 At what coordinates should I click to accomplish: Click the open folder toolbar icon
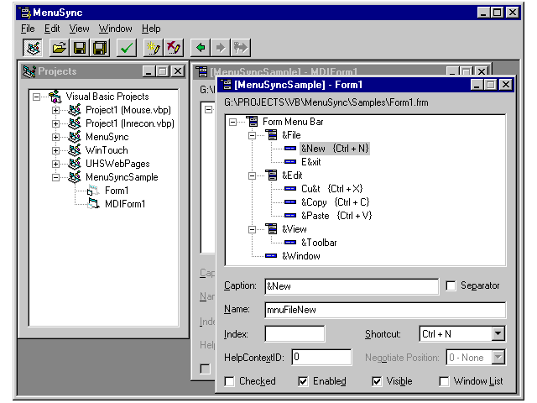[x=59, y=48]
